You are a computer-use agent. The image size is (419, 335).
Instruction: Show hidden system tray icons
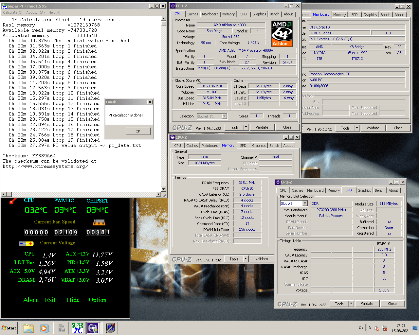(370, 327)
